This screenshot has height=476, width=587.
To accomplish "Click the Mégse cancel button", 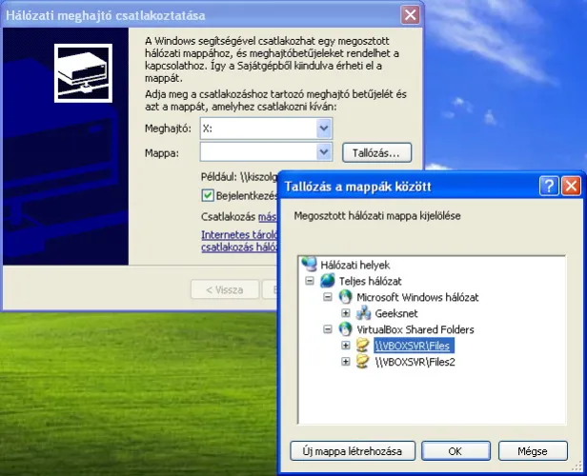I will click(x=533, y=451).
